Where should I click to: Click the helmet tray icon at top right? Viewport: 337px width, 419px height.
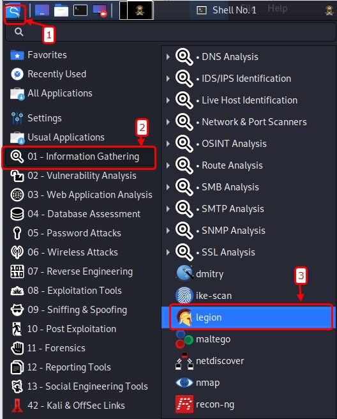329,10
